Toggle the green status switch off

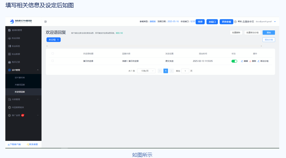[x=234, y=61]
